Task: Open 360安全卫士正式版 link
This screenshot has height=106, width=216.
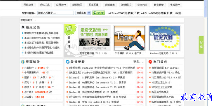Action: 162,87
